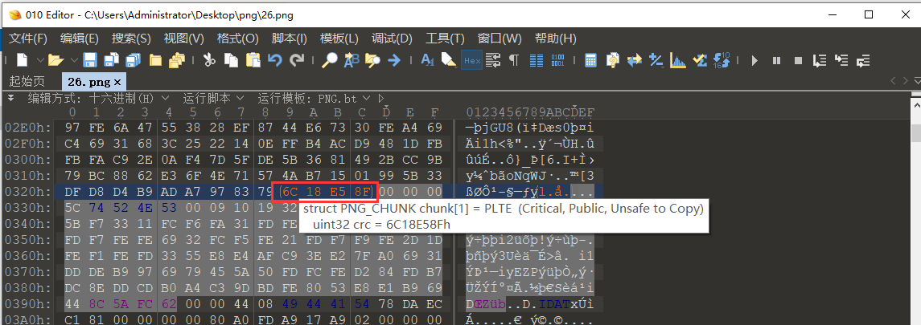Toggle whitespace display pilcrow icon
921x325 pixels.
tap(513, 60)
